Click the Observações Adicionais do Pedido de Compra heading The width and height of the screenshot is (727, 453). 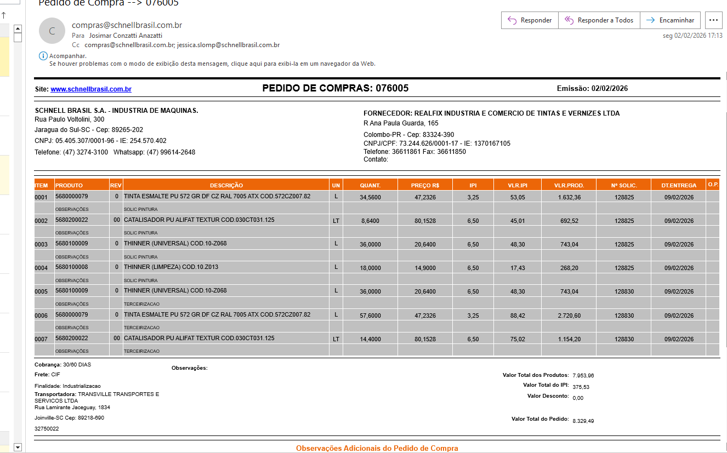(377, 448)
